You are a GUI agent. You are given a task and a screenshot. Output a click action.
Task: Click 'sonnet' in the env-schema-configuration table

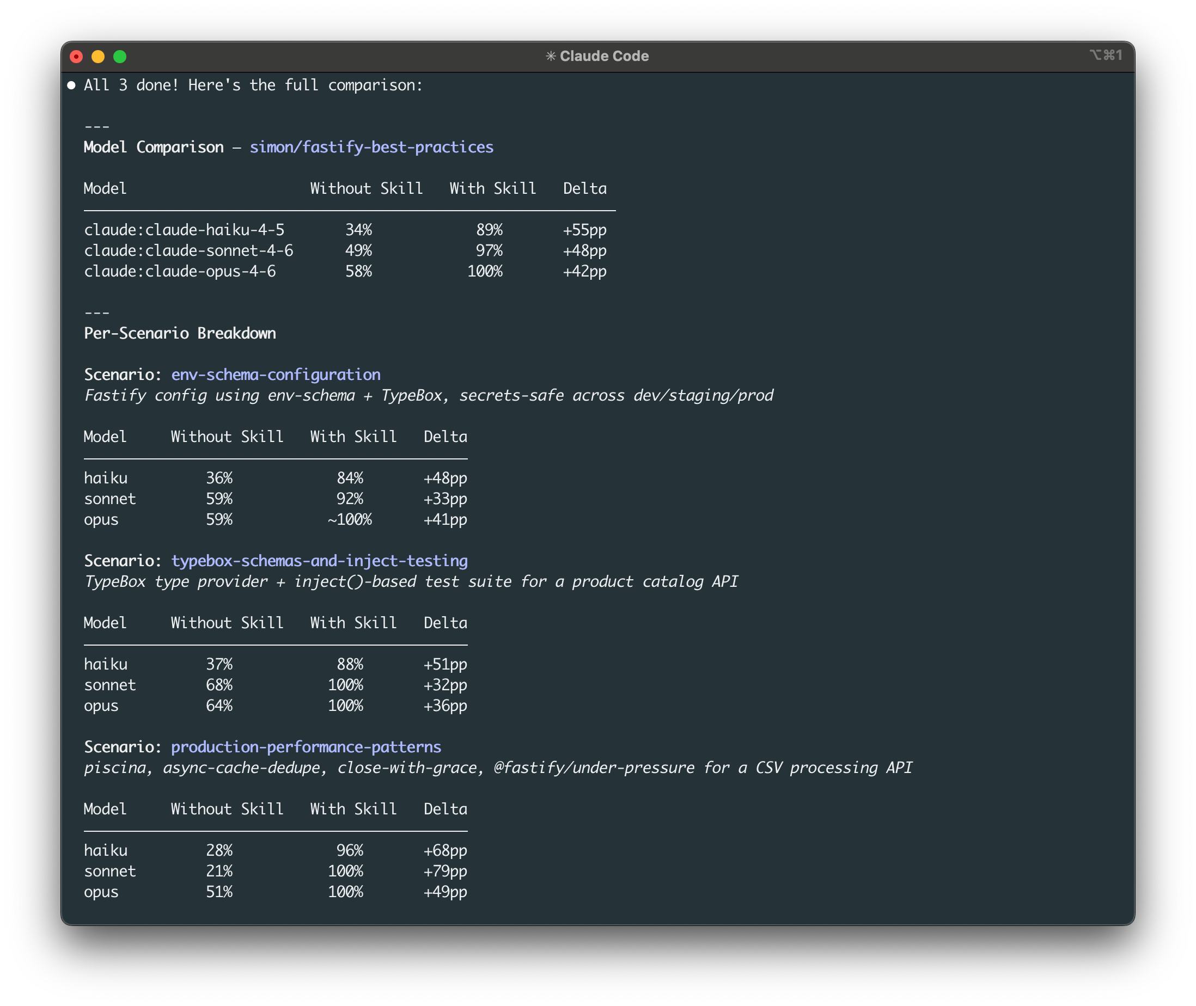[110, 499]
